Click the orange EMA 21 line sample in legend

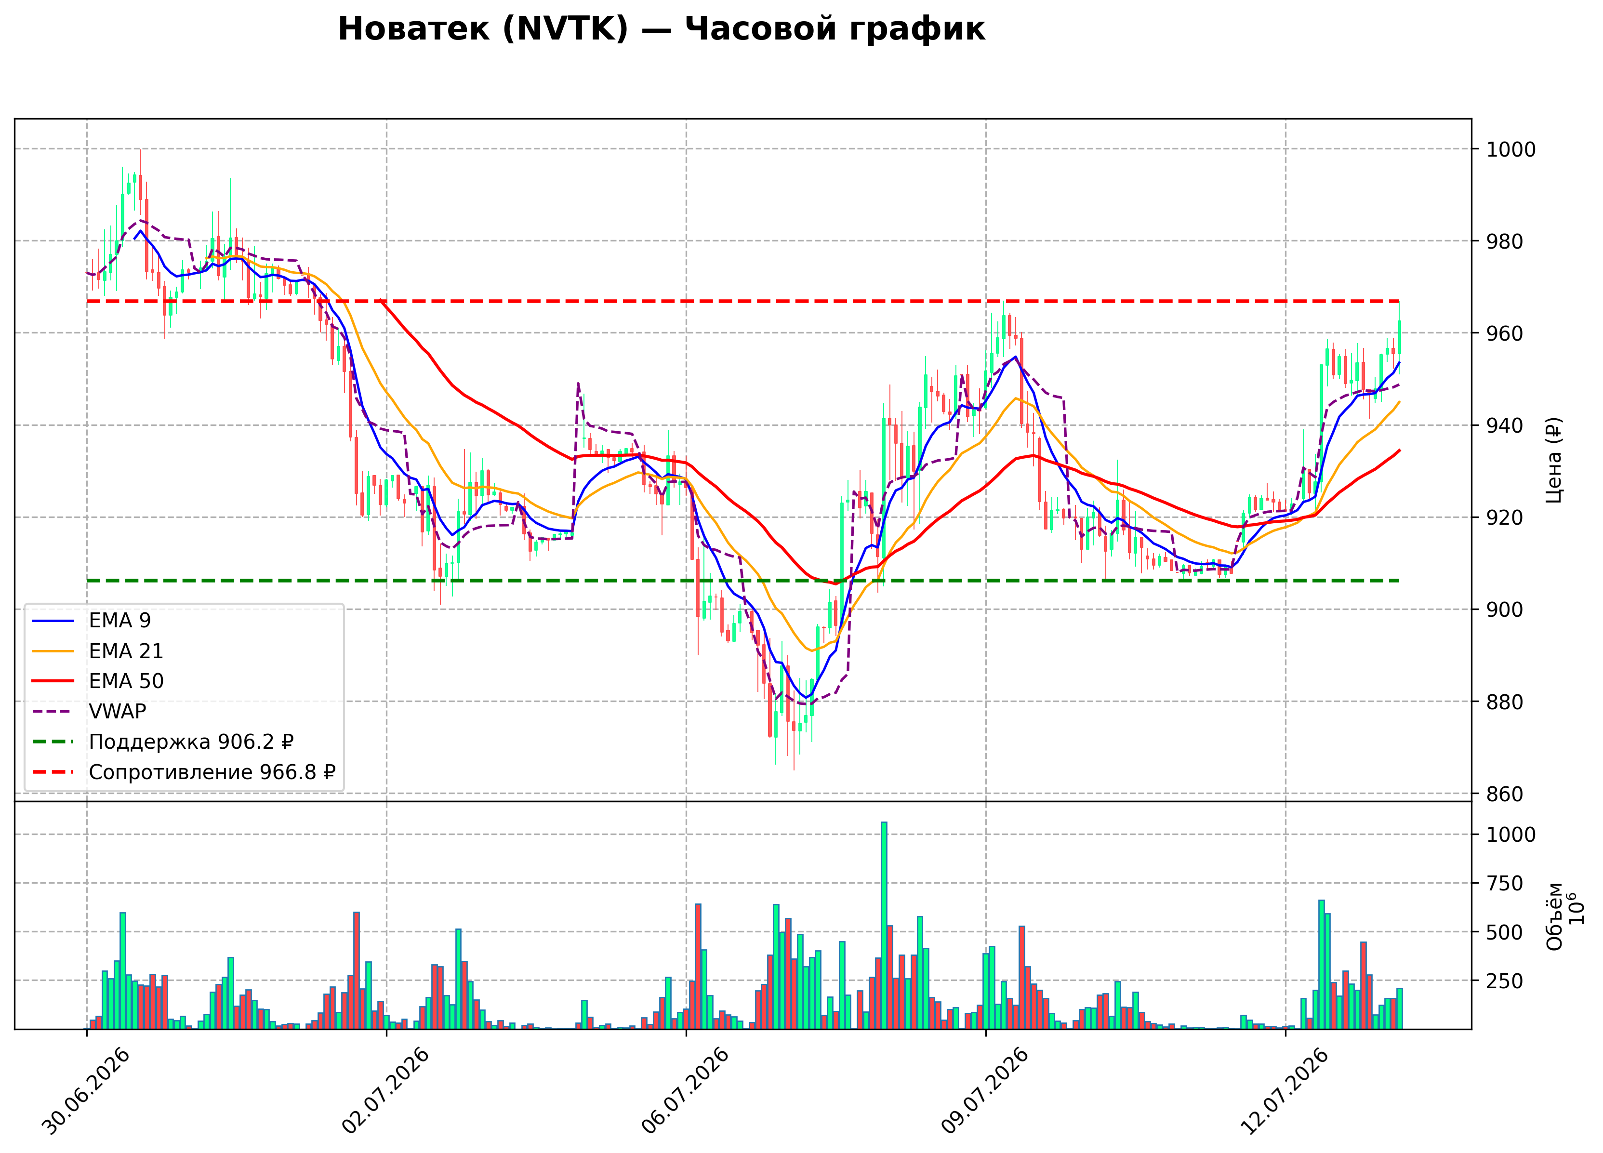[x=53, y=651]
